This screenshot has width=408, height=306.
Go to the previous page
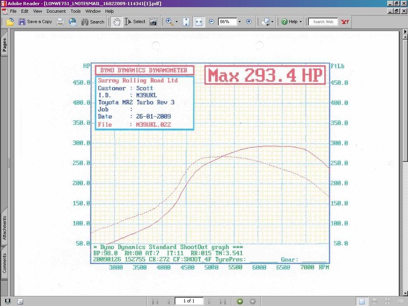(168, 301)
